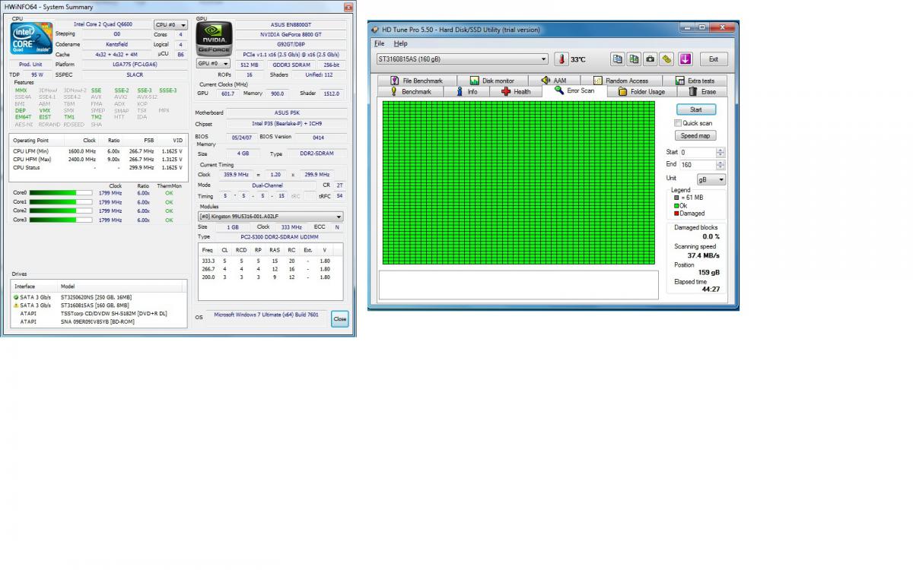
Task: Click the Close button in HWiNFO64 summary
Action: coord(339,319)
